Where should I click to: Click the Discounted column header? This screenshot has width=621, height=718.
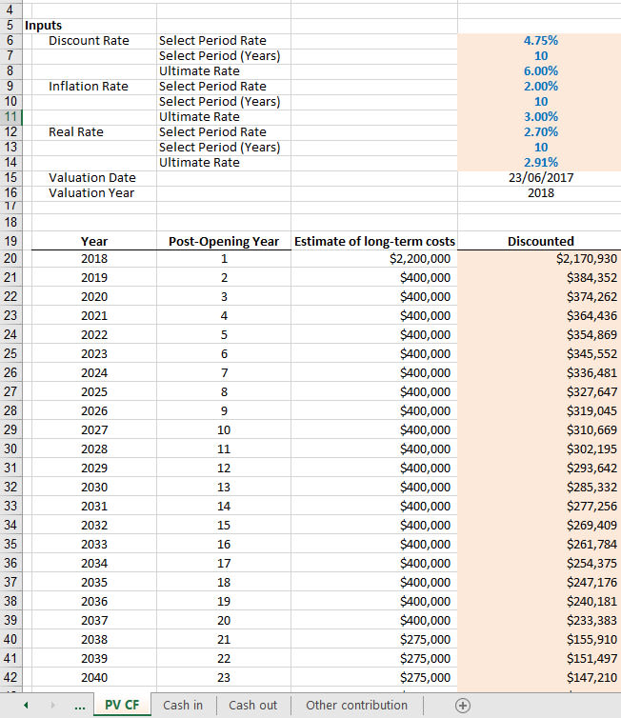click(539, 241)
